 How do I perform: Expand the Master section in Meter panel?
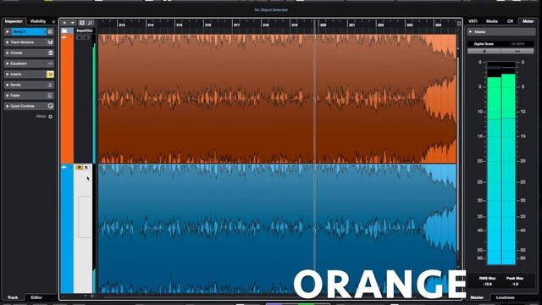coord(471,32)
